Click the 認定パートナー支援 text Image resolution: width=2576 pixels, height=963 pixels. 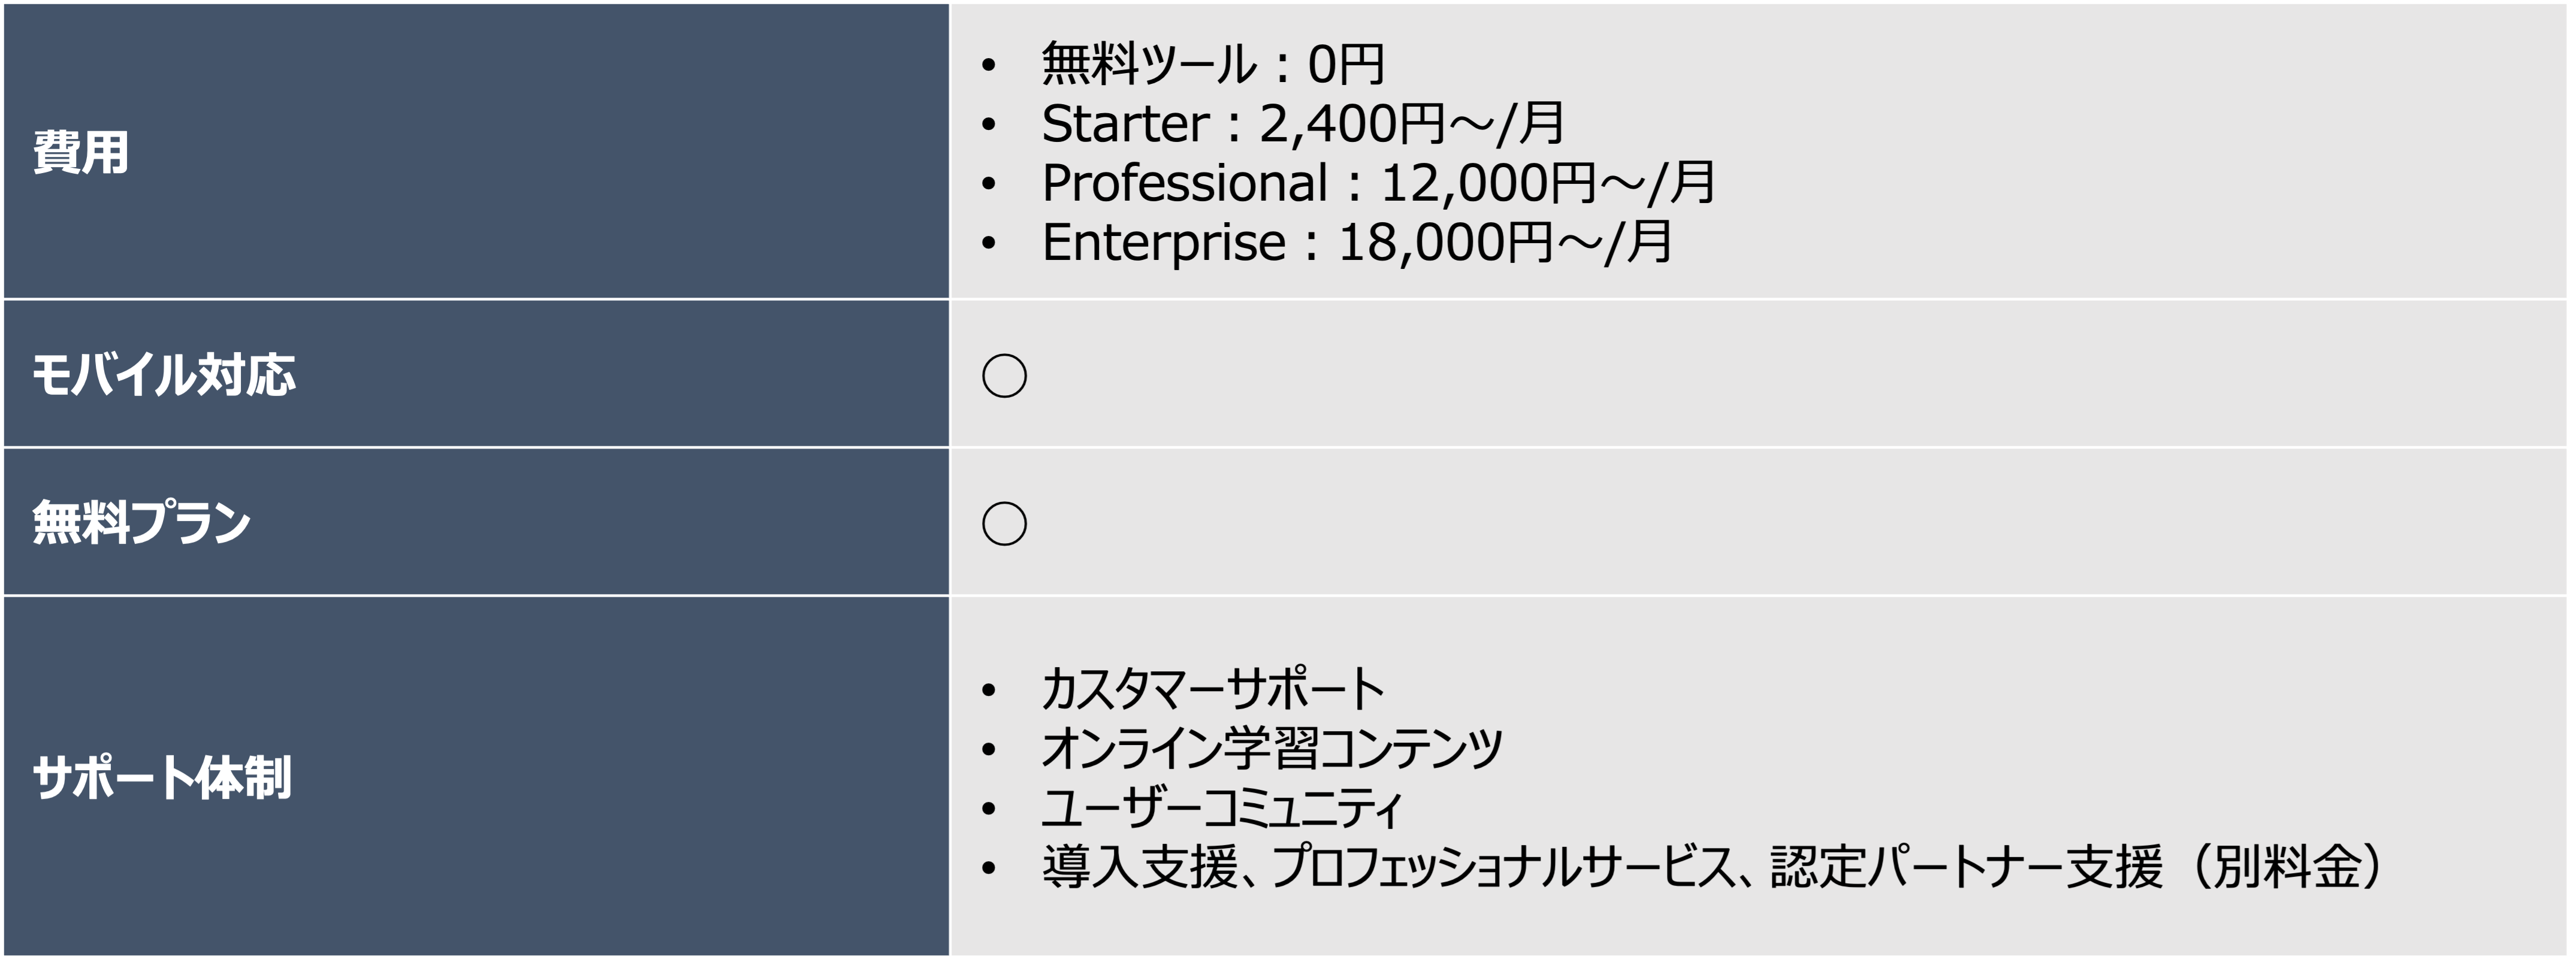(x=1966, y=866)
